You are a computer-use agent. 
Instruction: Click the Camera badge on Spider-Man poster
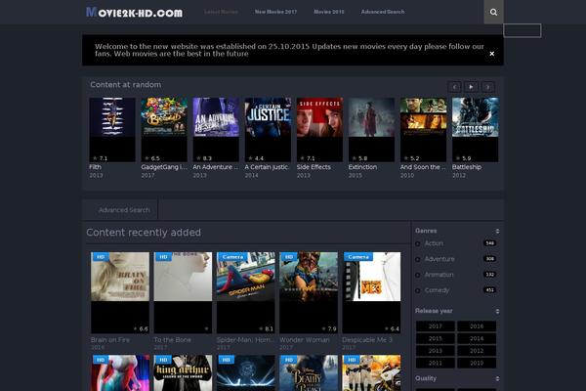tap(232, 257)
